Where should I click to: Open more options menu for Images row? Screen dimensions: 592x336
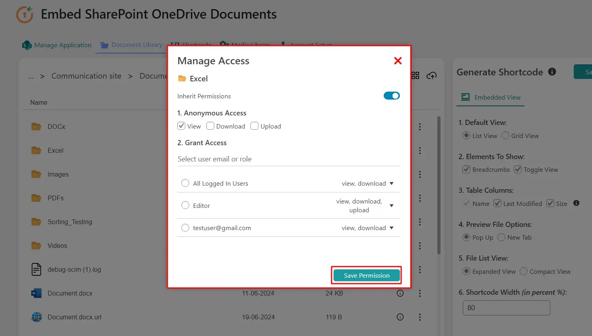420,174
